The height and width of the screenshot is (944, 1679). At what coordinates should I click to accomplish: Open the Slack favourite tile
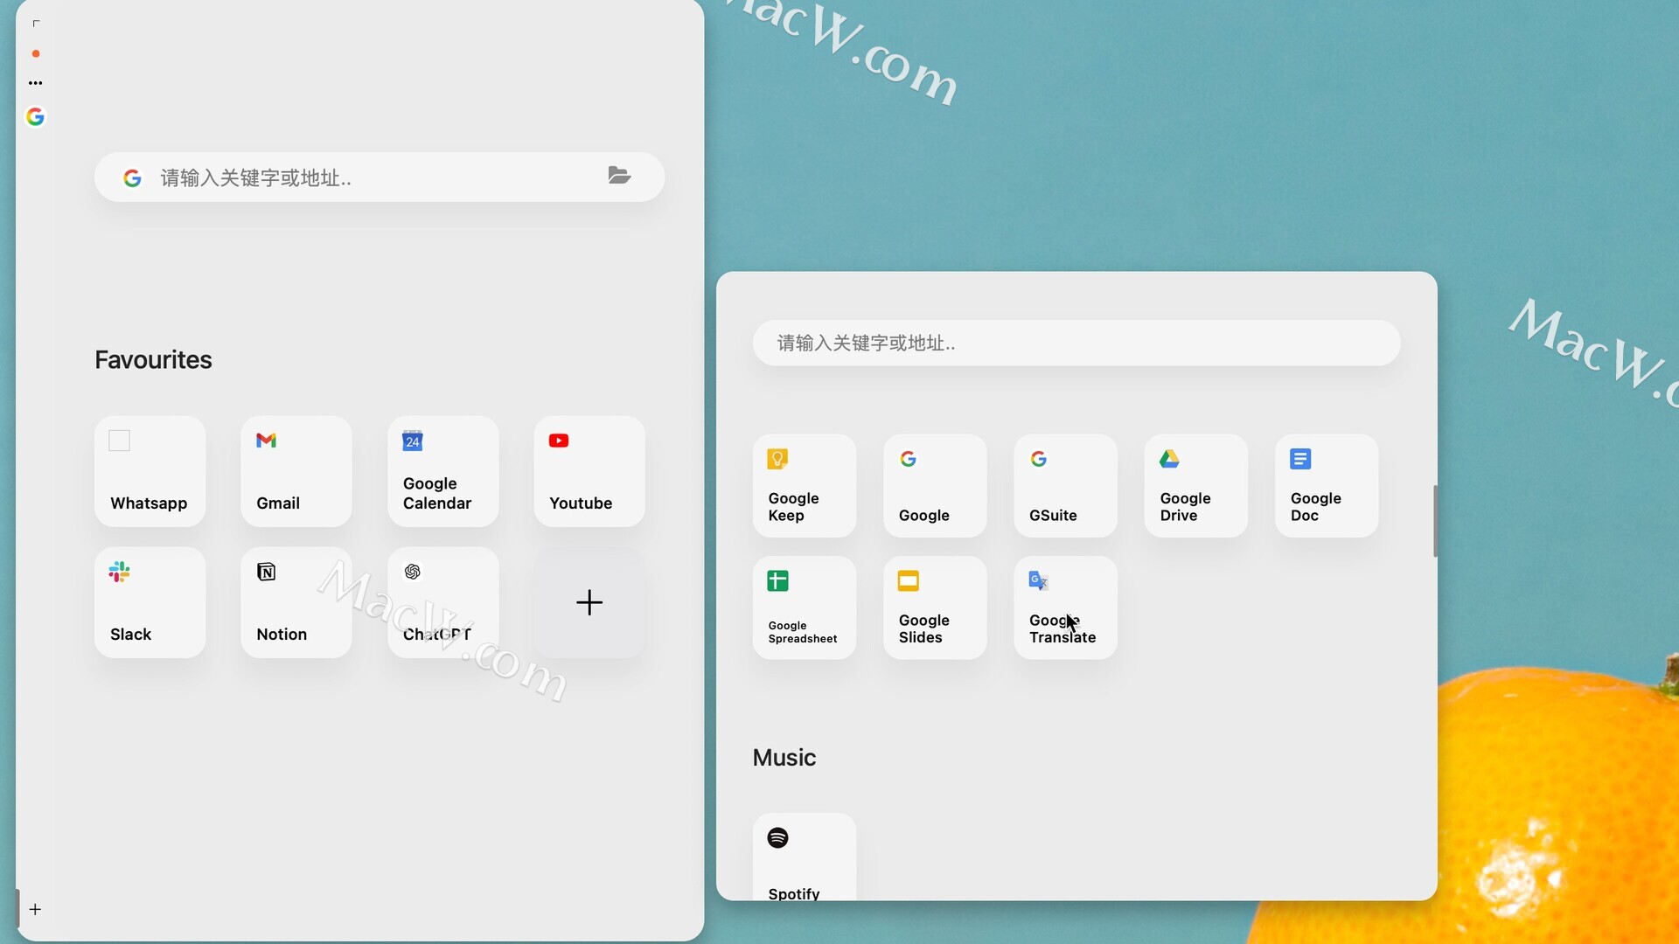click(x=150, y=602)
